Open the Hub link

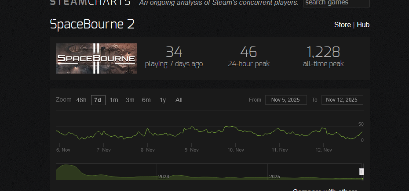(x=363, y=25)
